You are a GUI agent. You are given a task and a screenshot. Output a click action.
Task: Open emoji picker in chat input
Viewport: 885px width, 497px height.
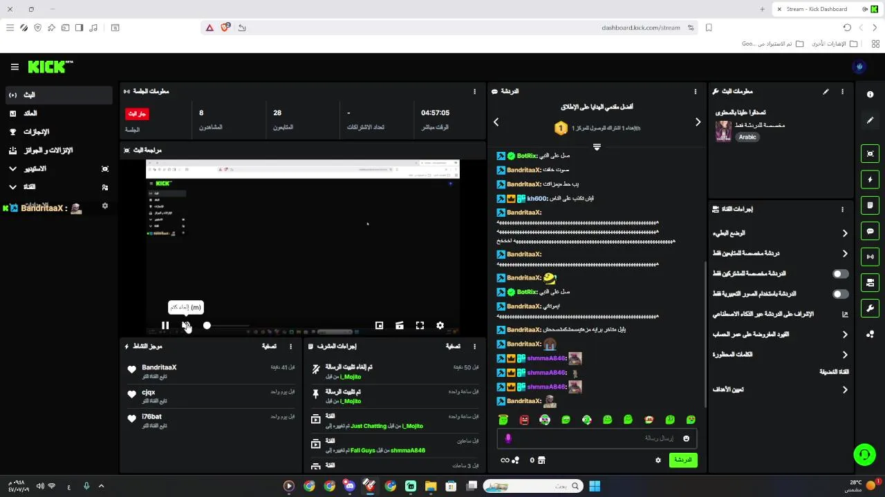pyautogui.click(x=686, y=438)
